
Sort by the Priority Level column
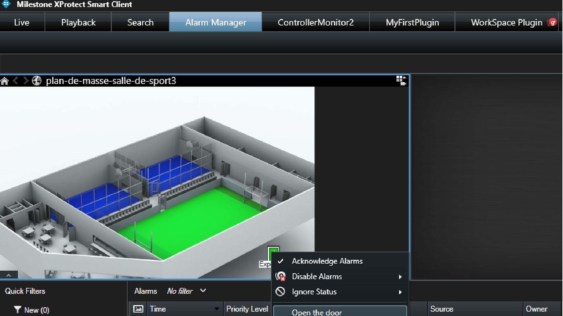[x=247, y=309]
